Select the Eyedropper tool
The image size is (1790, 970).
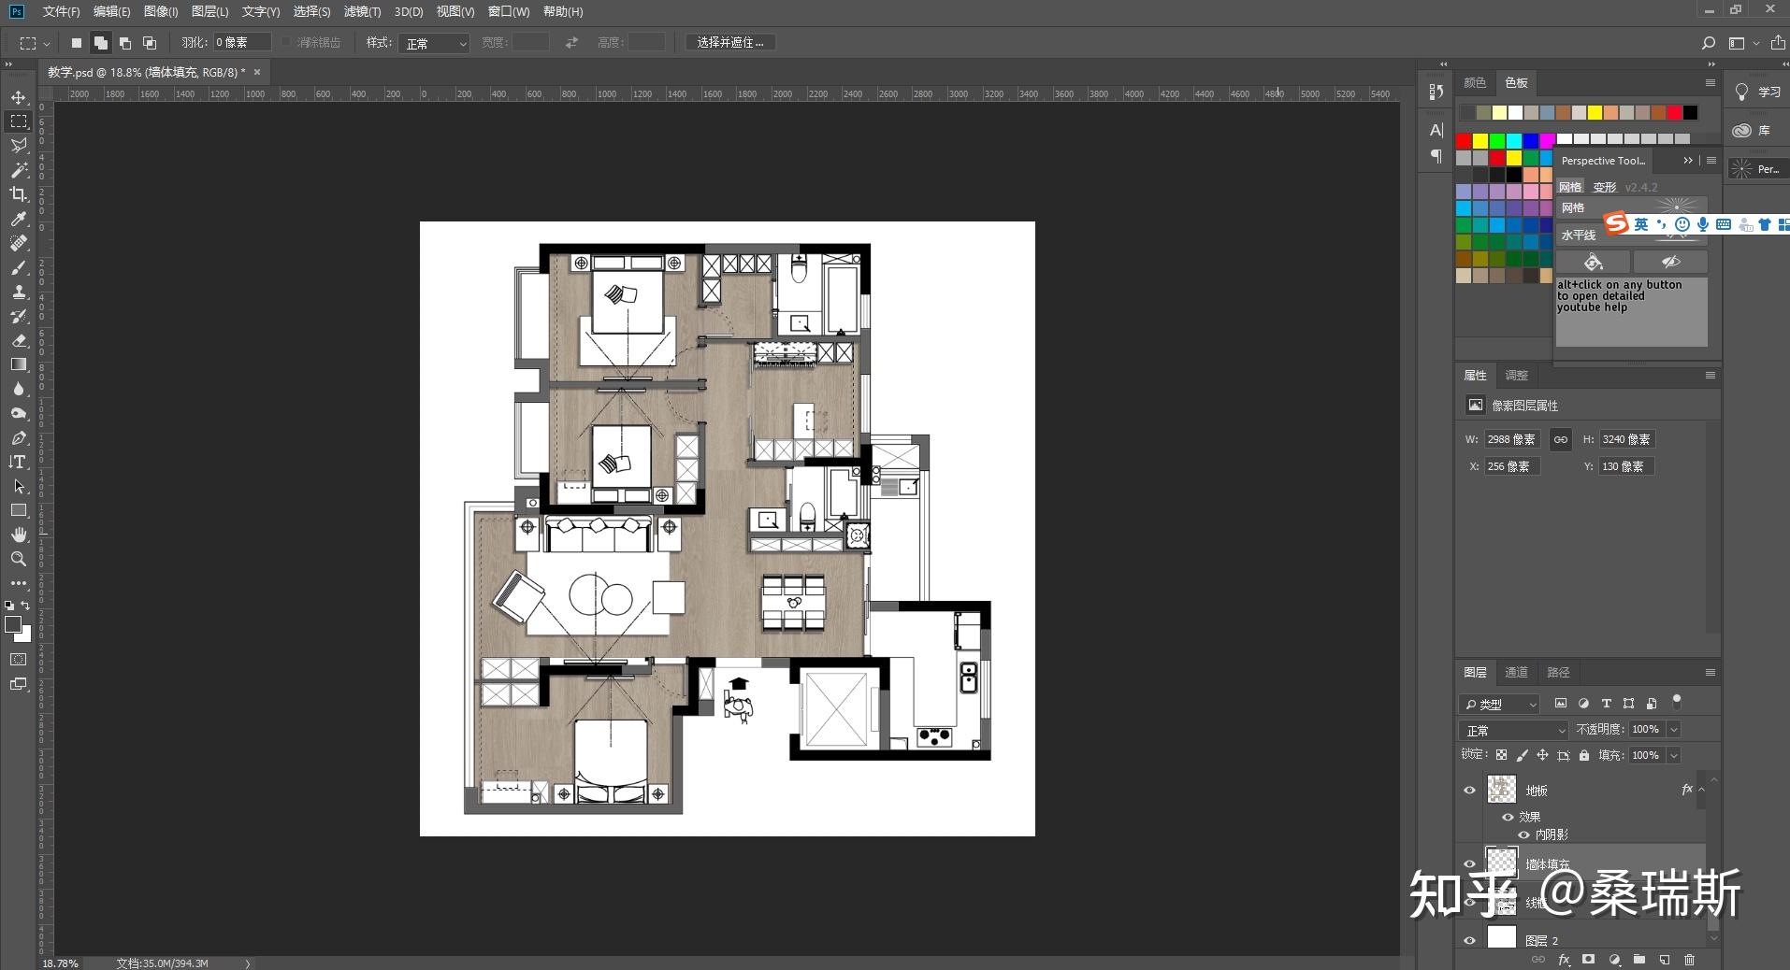click(x=19, y=219)
